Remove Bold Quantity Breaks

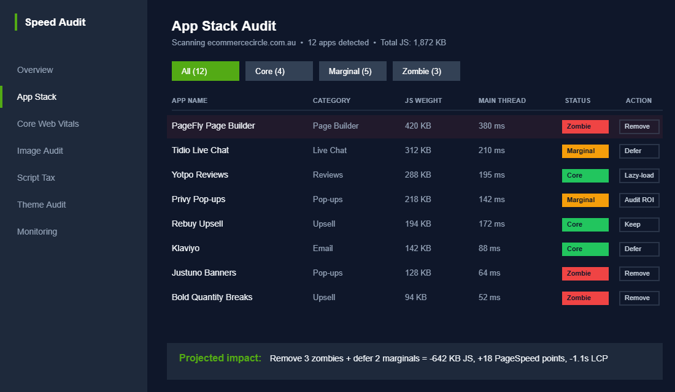[x=639, y=298]
